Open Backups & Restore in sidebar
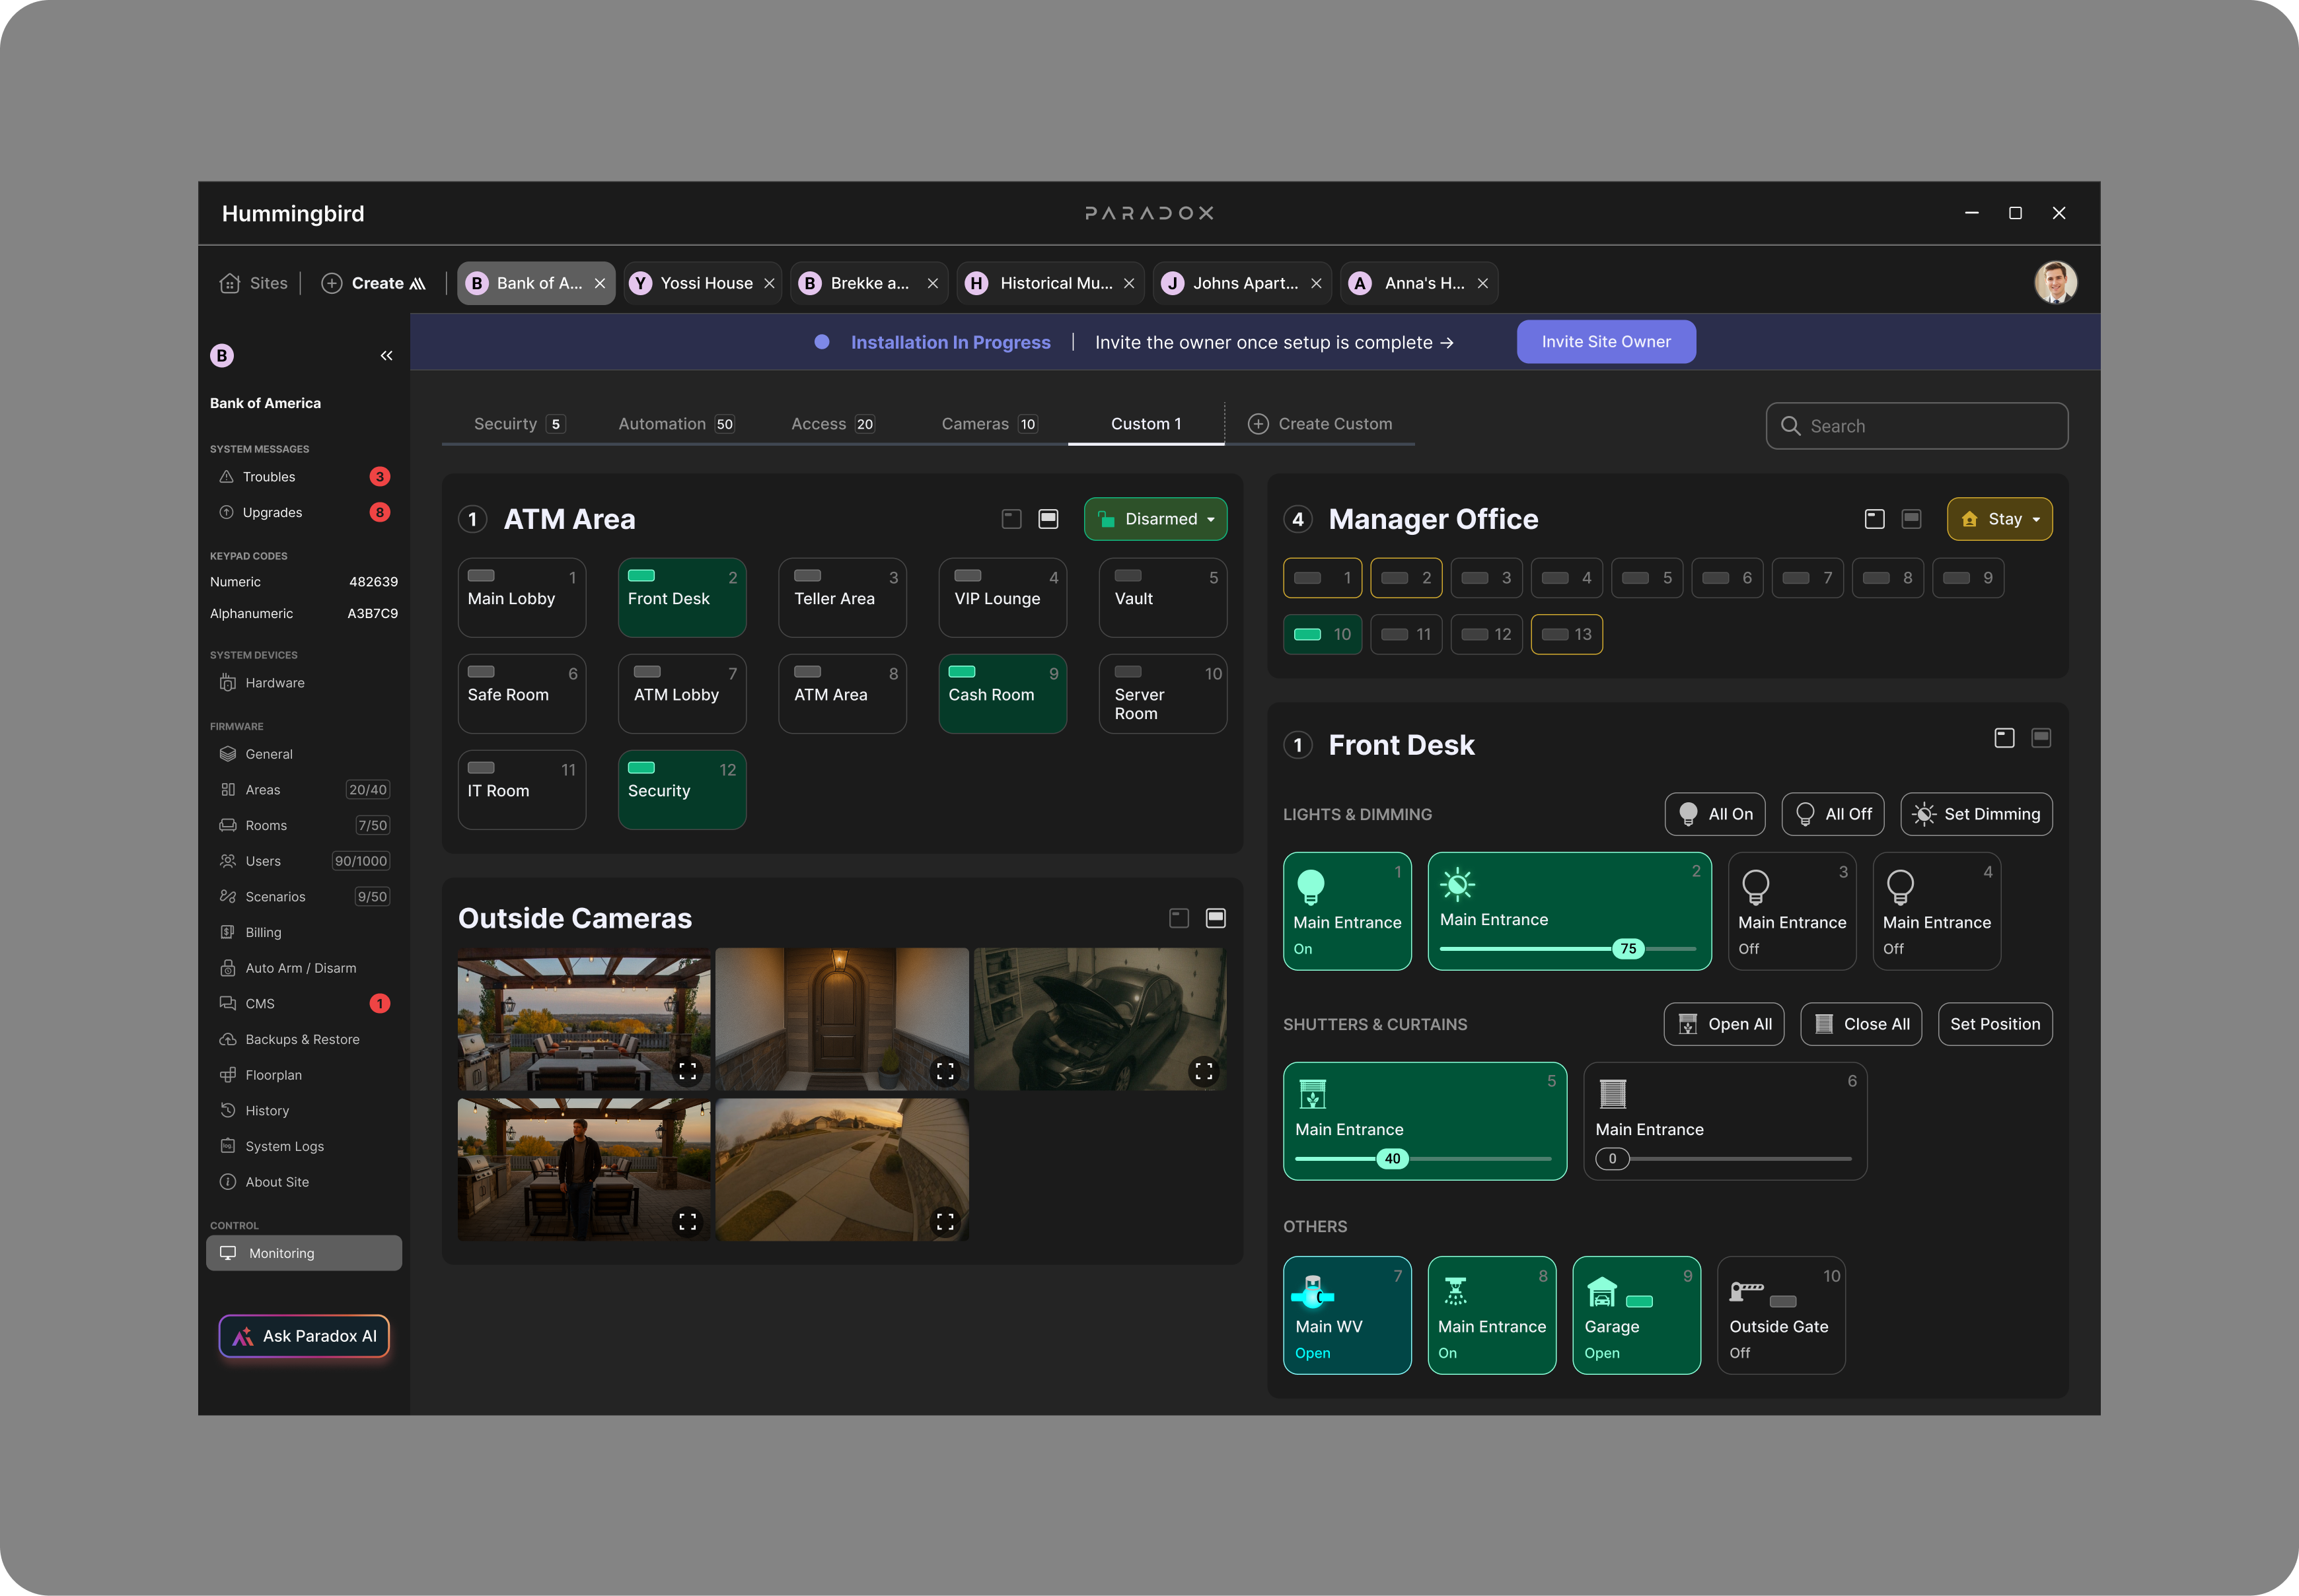This screenshot has height=1596, width=2299. [x=304, y=1039]
